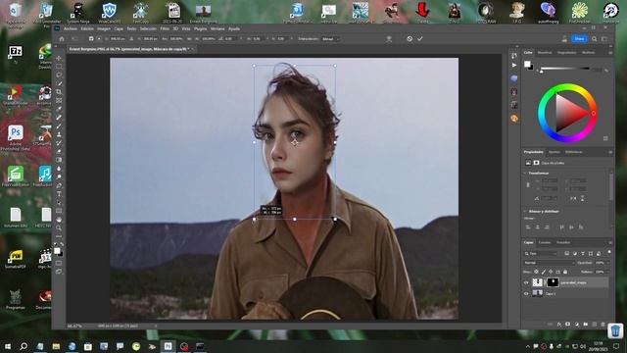Screen dimensions: 627x353
Task: Cancel the transform in options bar
Action: point(410,39)
